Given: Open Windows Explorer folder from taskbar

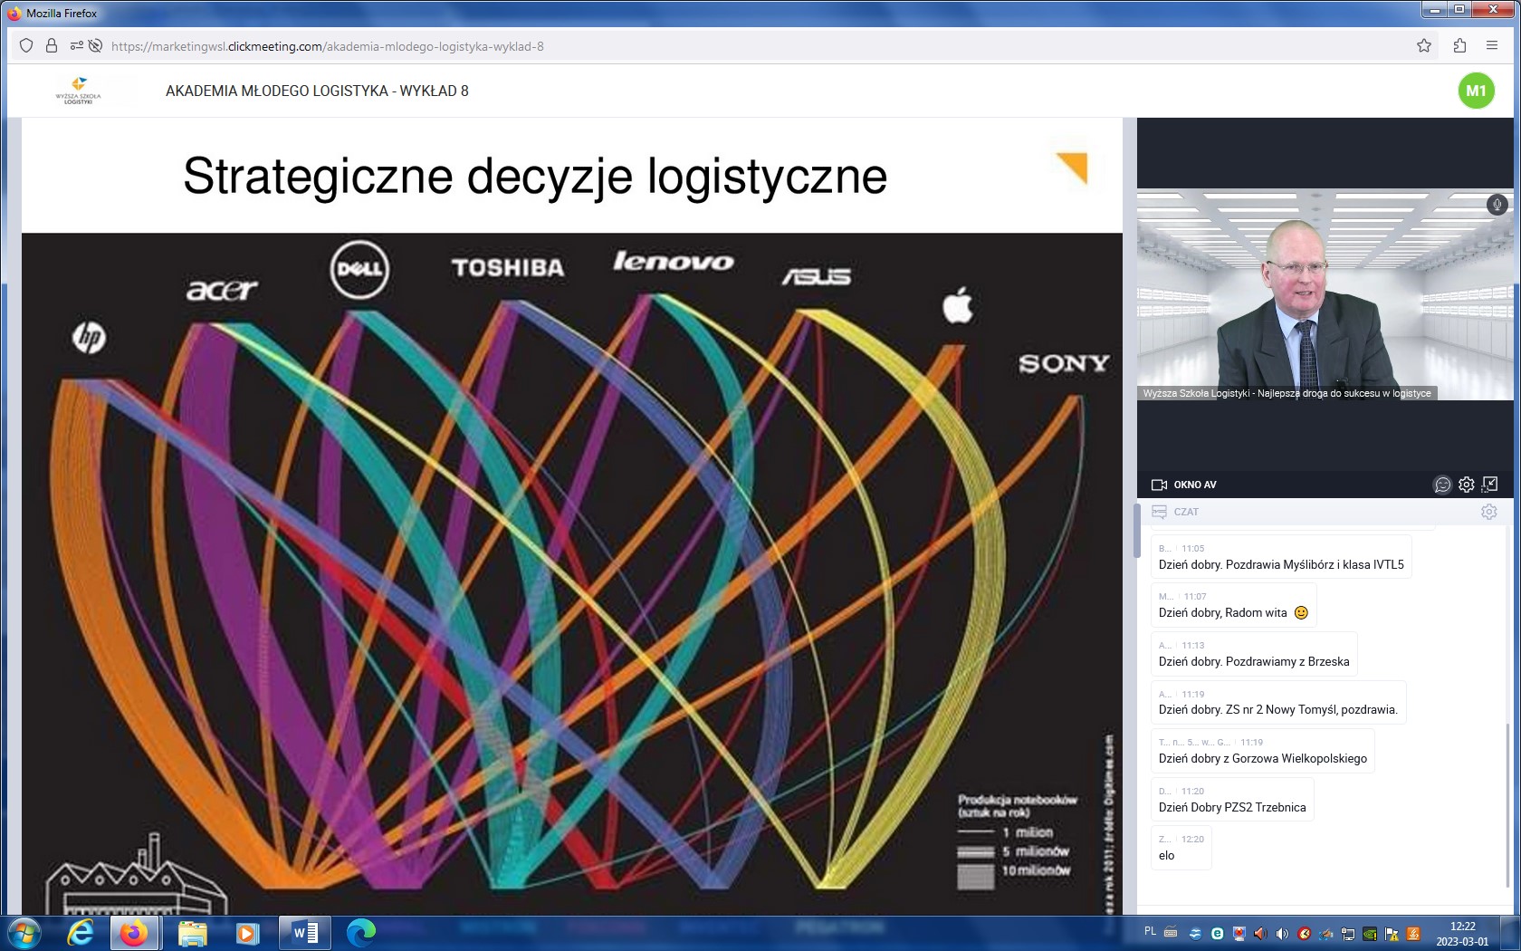Looking at the screenshot, I should click(x=192, y=932).
